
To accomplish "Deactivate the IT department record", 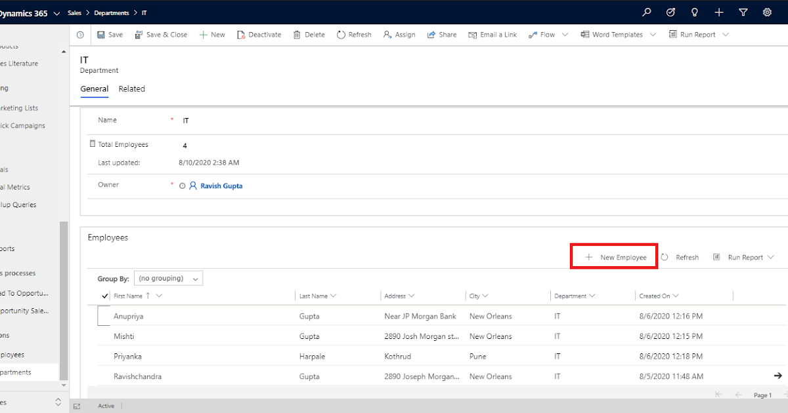I will coord(259,34).
